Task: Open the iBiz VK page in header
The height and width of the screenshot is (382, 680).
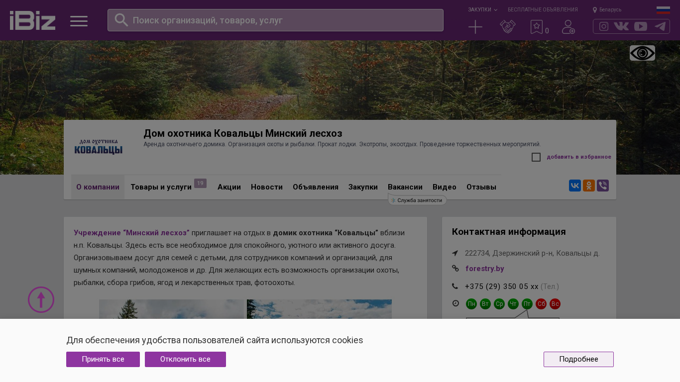Action: tap(621, 26)
